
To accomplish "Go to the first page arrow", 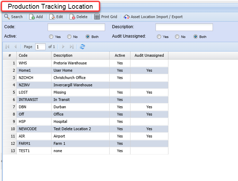I will [7, 47].
